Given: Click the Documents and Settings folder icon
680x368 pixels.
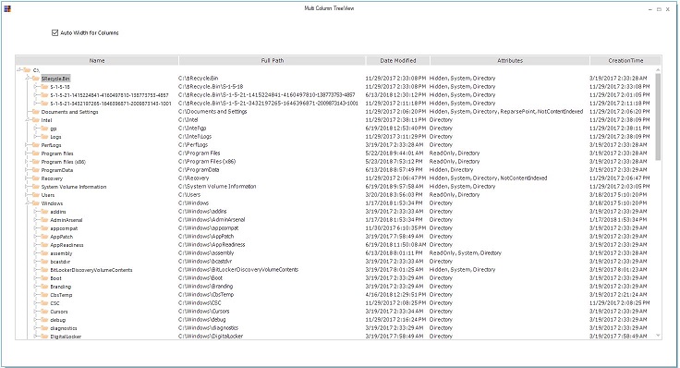Looking at the screenshot, I should pyautogui.click(x=36, y=112).
